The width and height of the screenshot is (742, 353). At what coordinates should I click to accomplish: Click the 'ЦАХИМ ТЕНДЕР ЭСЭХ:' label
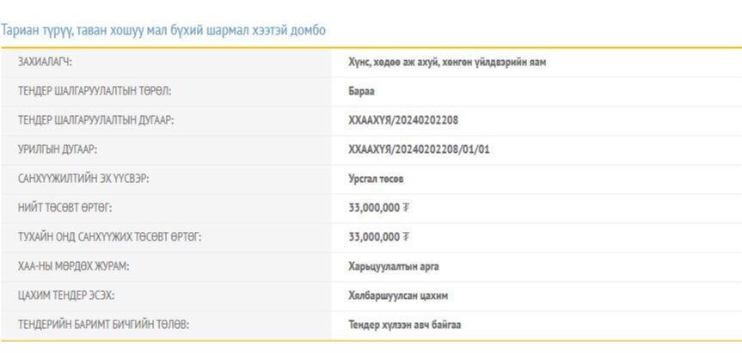(x=66, y=295)
